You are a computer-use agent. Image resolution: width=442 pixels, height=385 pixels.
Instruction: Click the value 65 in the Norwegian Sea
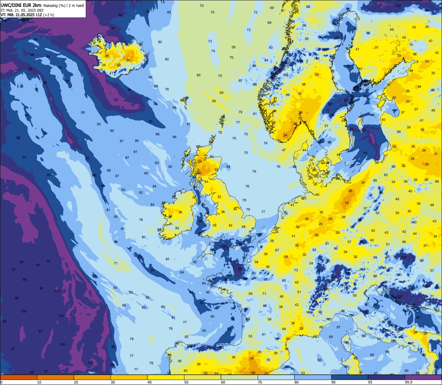pos(199,75)
